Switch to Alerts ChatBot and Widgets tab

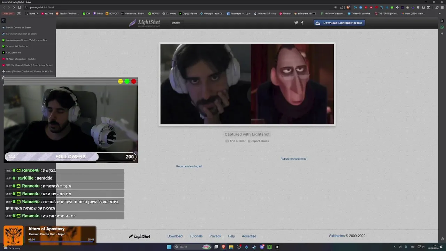(28, 71)
